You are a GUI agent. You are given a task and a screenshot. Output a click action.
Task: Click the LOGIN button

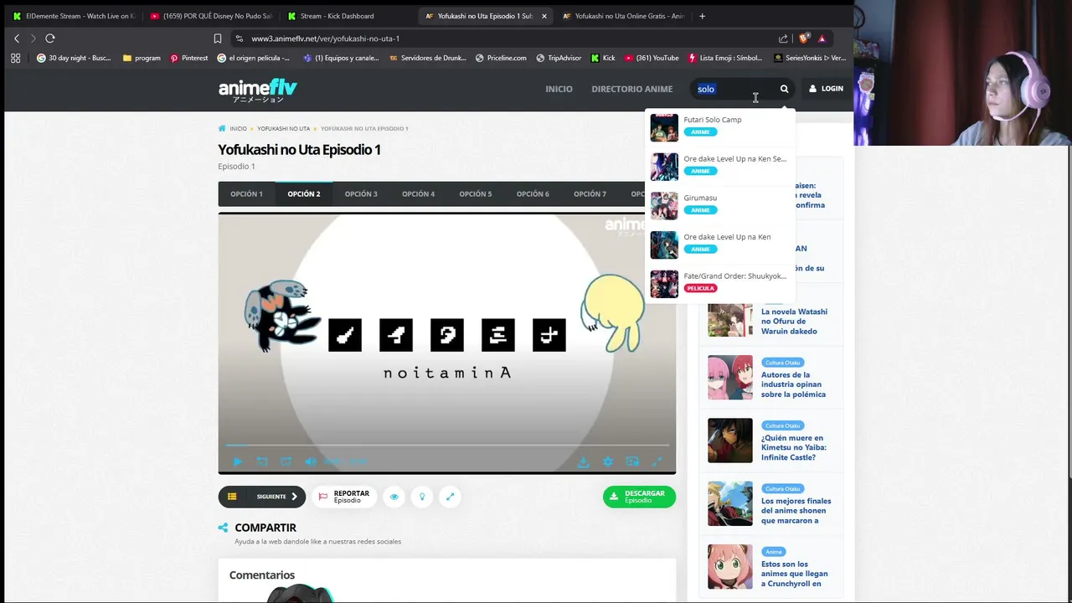click(826, 89)
